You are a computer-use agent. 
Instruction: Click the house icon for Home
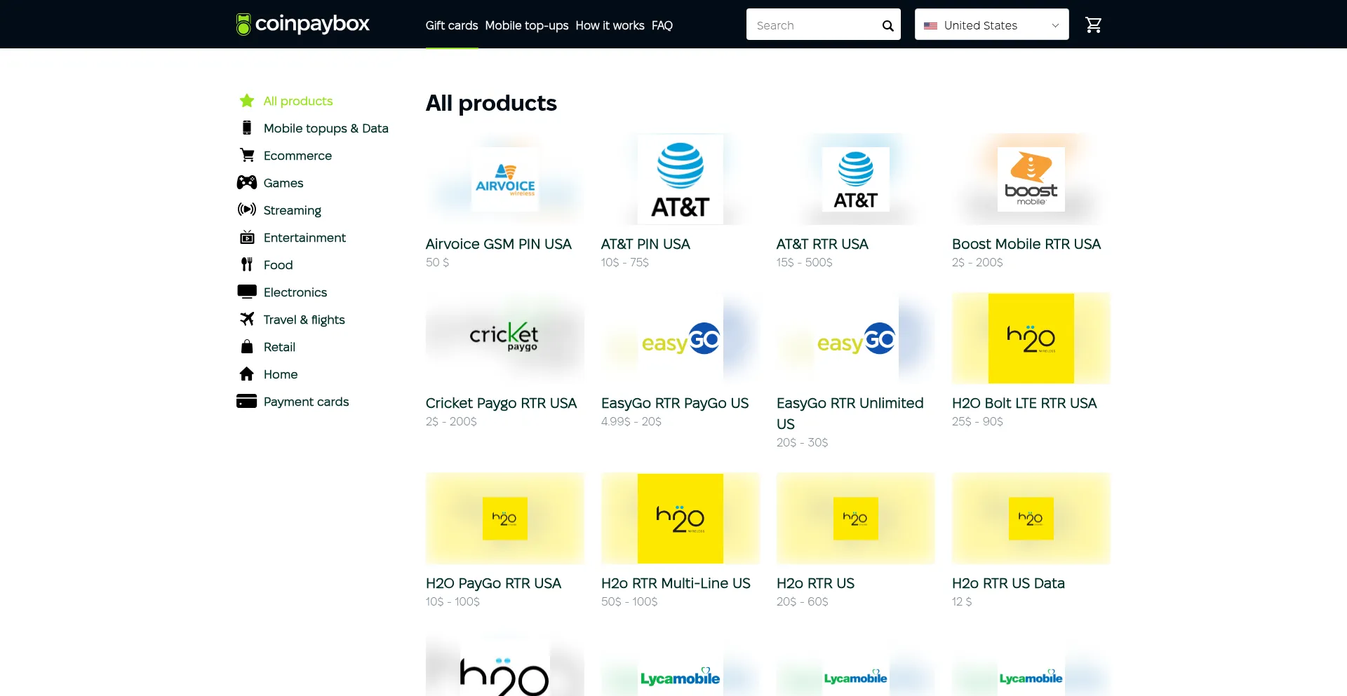click(x=247, y=374)
